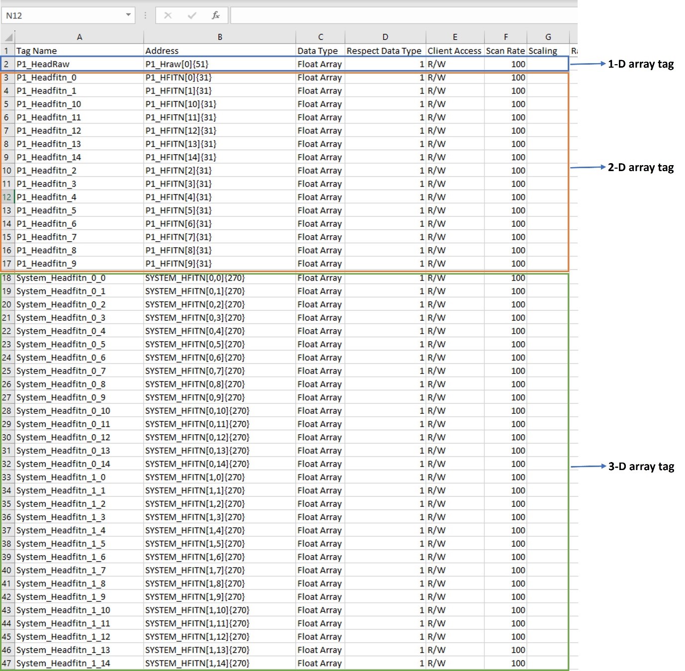Screen dimensions: 685x671
Task: Click the Select All corner triangle
Action: pyautogui.click(x=8, y=37)
